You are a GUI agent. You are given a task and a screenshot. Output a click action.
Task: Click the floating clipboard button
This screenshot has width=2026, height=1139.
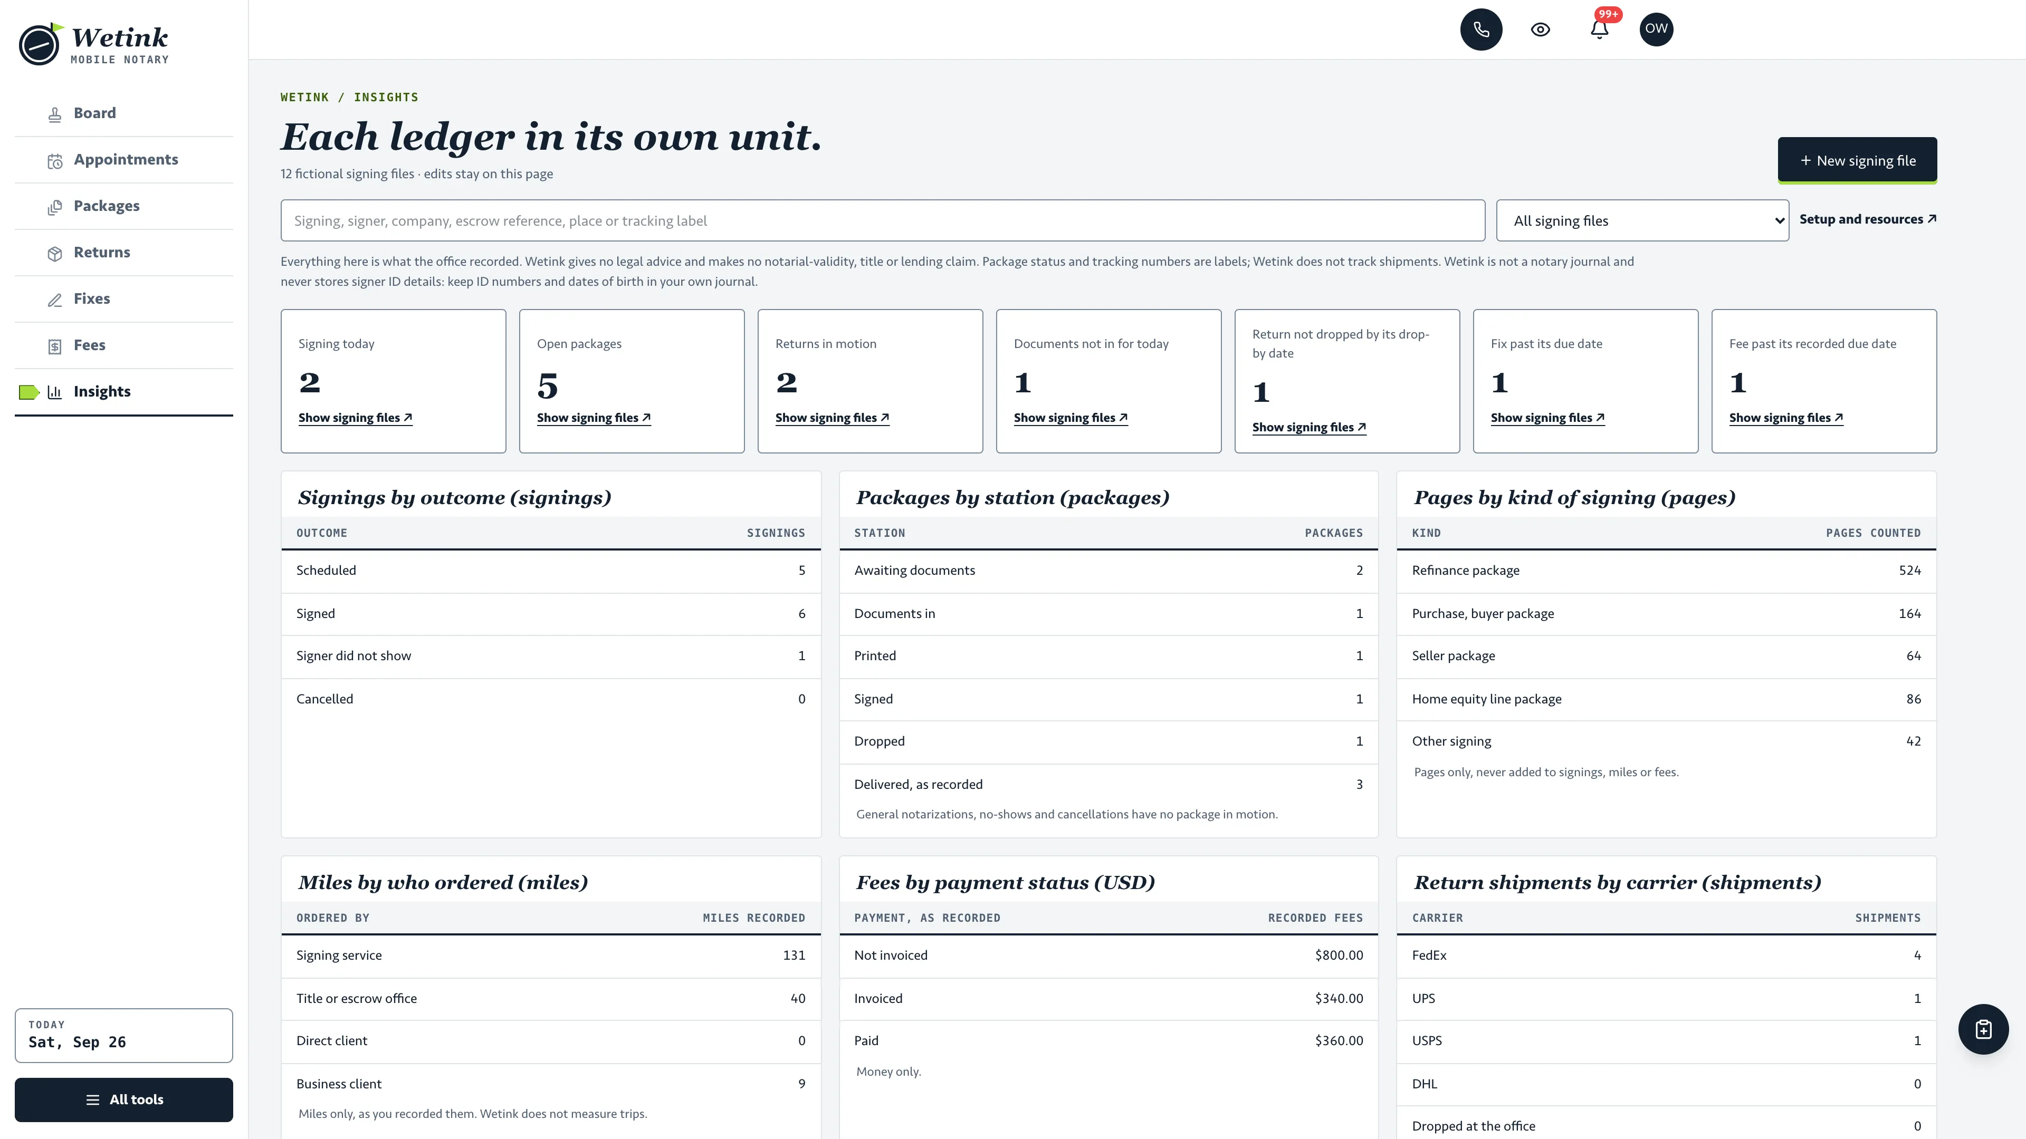click(1983, 1029)
